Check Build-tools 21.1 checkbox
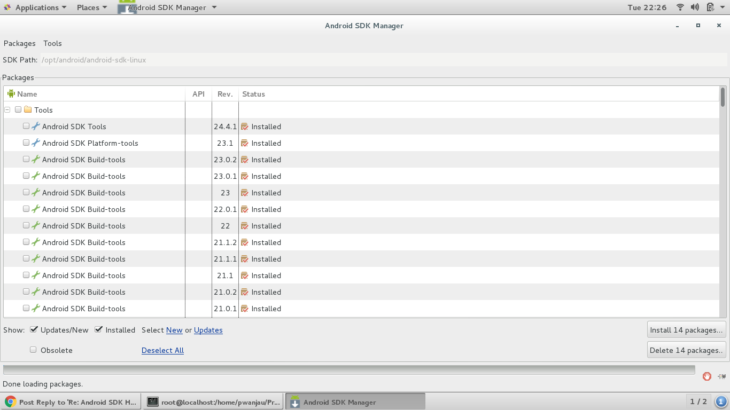730x410 pixels. point(26,275)
